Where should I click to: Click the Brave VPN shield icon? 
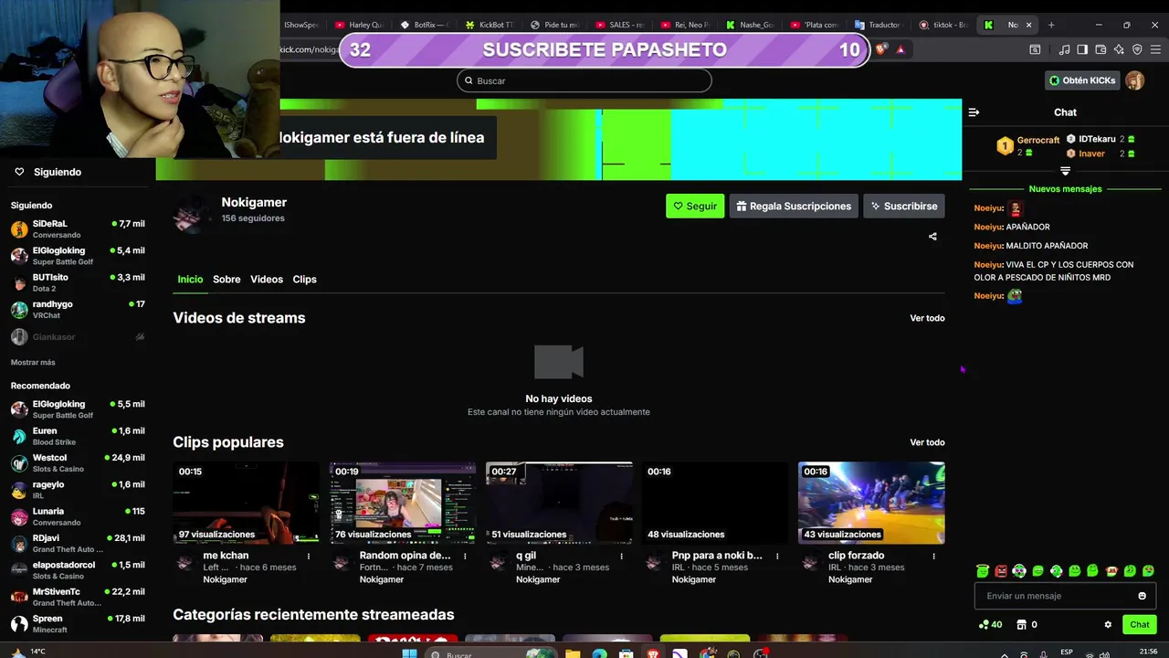pos(1137,49)
